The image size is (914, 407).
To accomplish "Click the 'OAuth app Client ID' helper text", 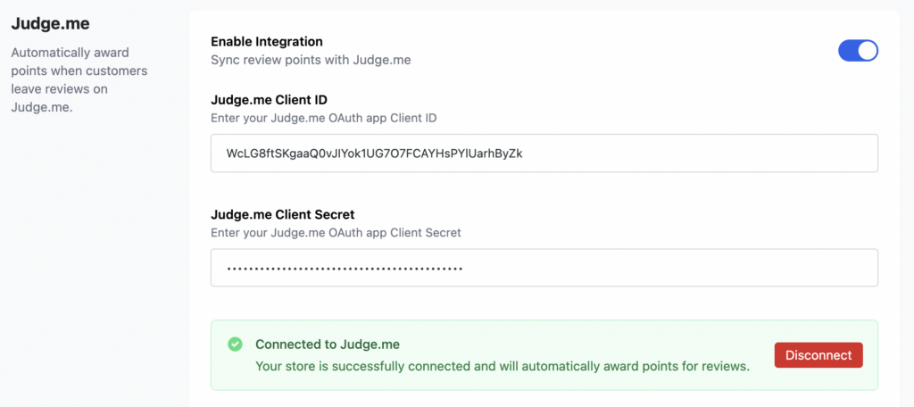I will pos(323,118).
